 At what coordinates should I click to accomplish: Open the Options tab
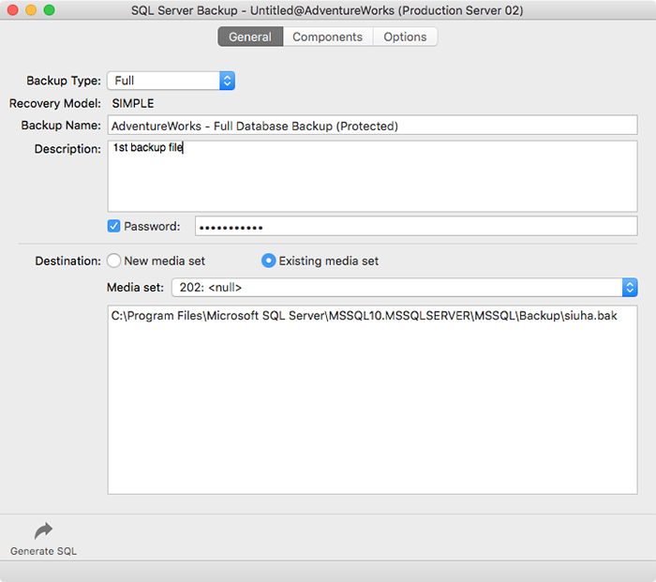405,37
